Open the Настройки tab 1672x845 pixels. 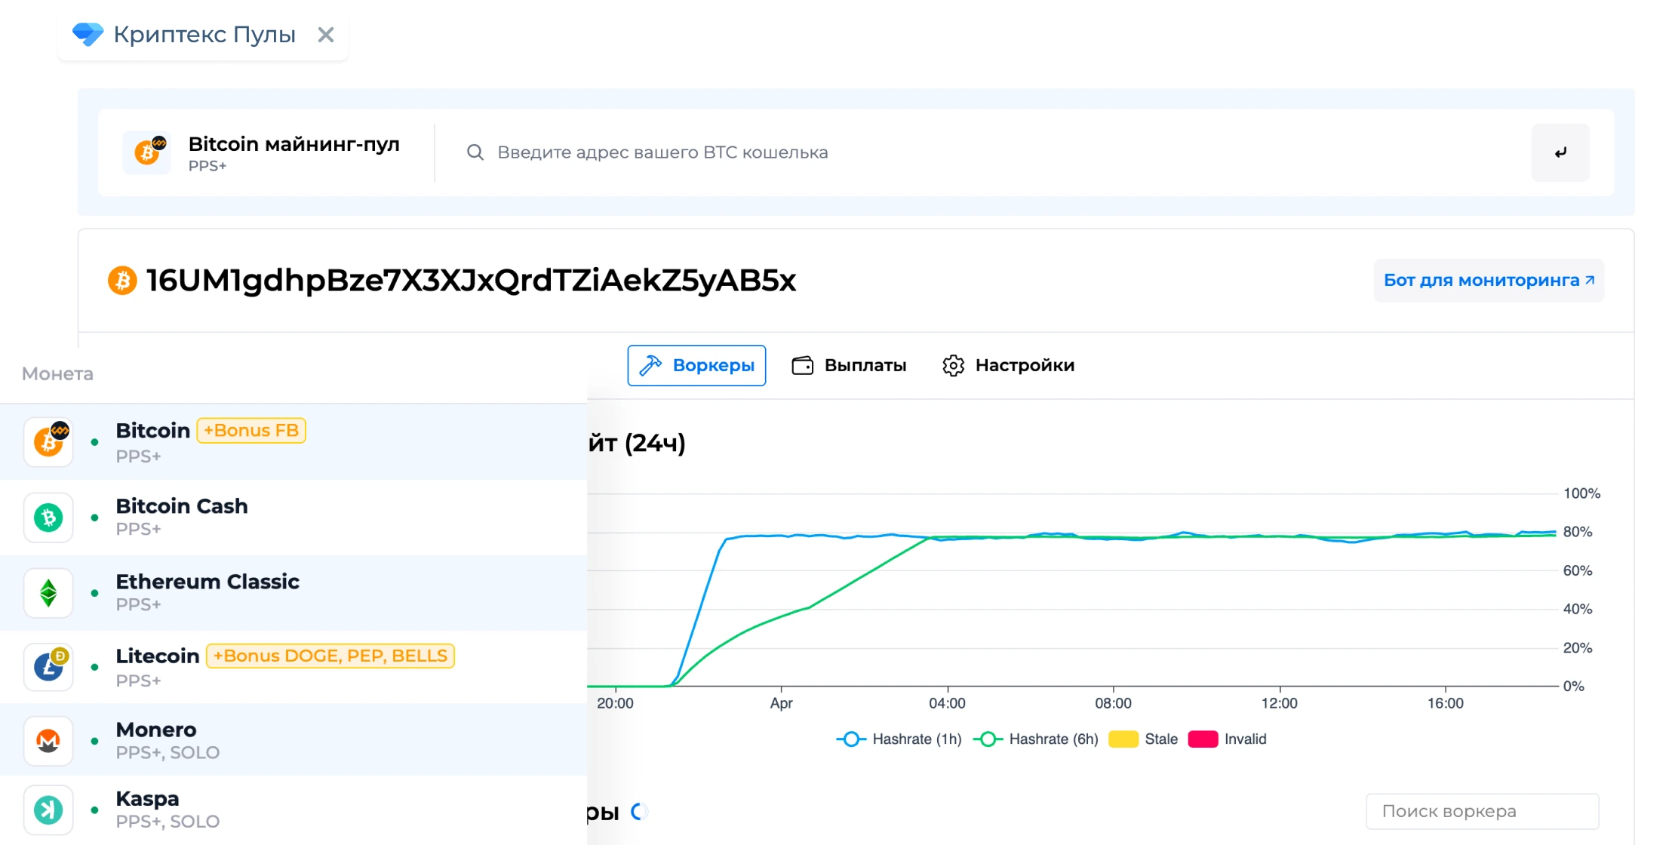point(1007,365)
